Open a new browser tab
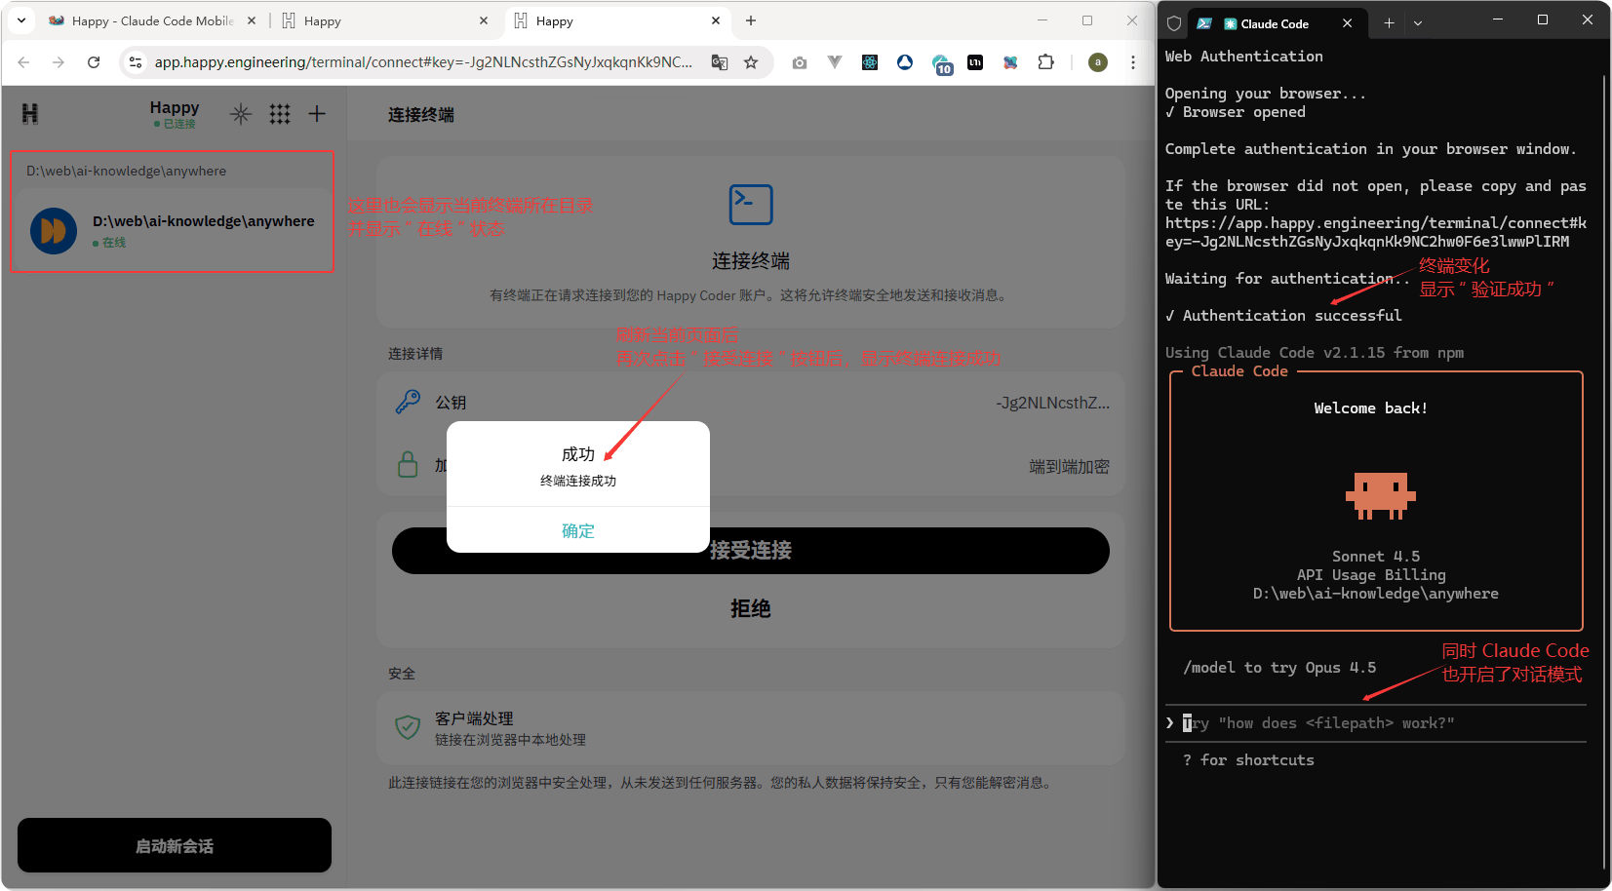 pos(751,20)
